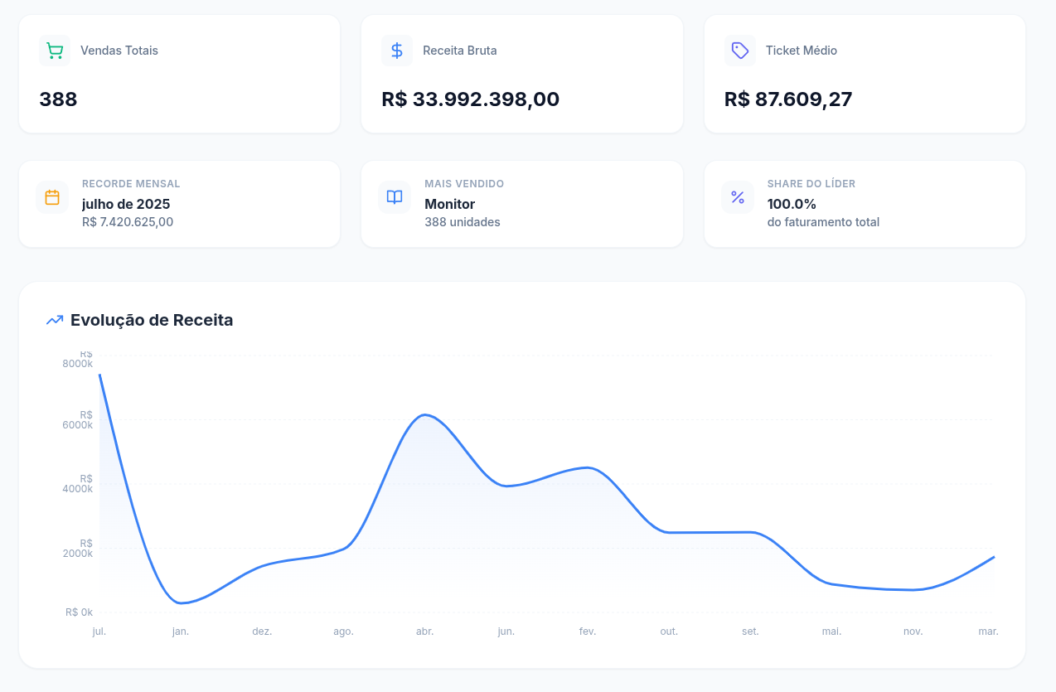This screenshot has height=692, width=1056.
Task: Select the julho de 2025 record month
Action: pos(126,204)
